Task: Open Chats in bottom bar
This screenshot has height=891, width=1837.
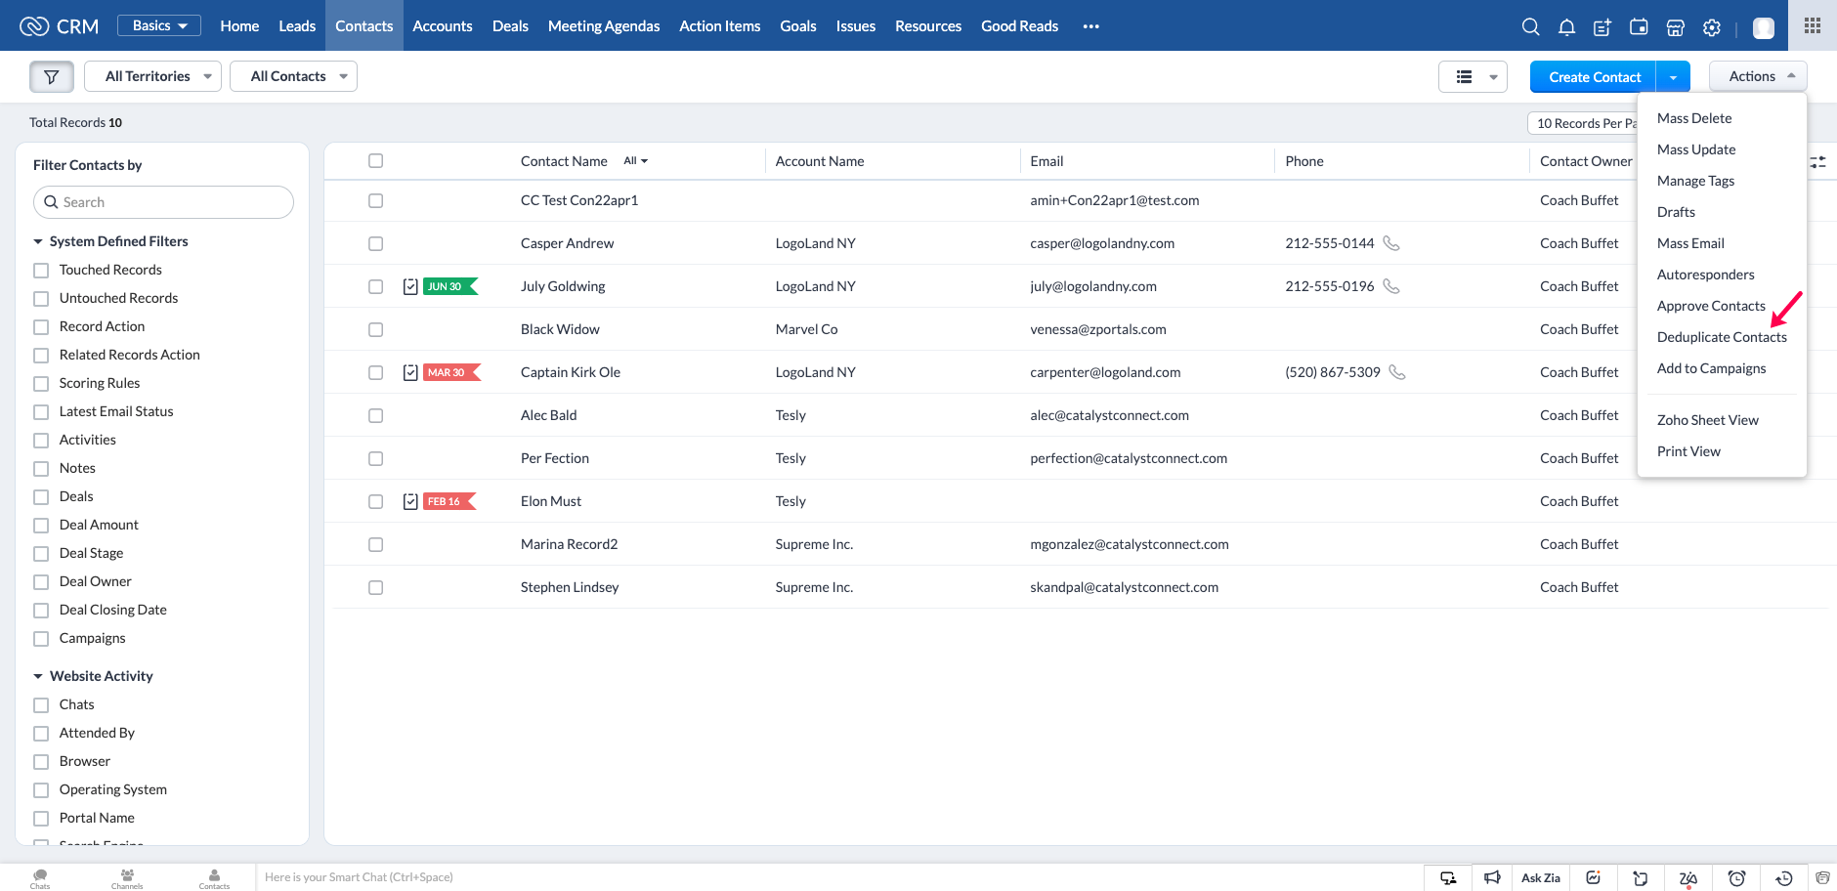Action: pos(40,878)
